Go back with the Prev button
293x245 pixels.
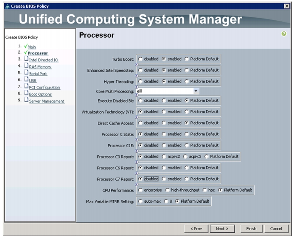(196, 229)
